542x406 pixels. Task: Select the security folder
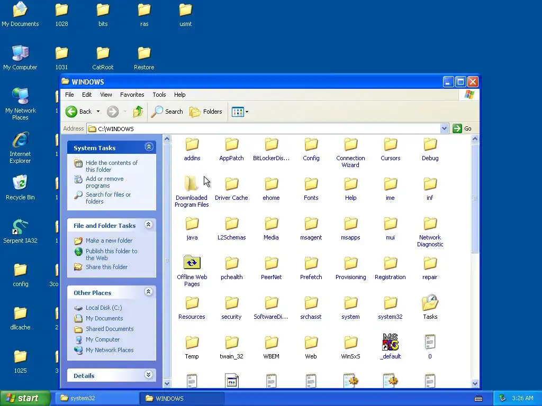[x=232, y=308]
